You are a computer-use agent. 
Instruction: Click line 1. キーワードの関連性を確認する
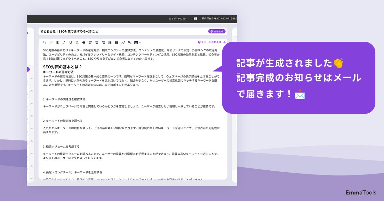coord(64,99)
